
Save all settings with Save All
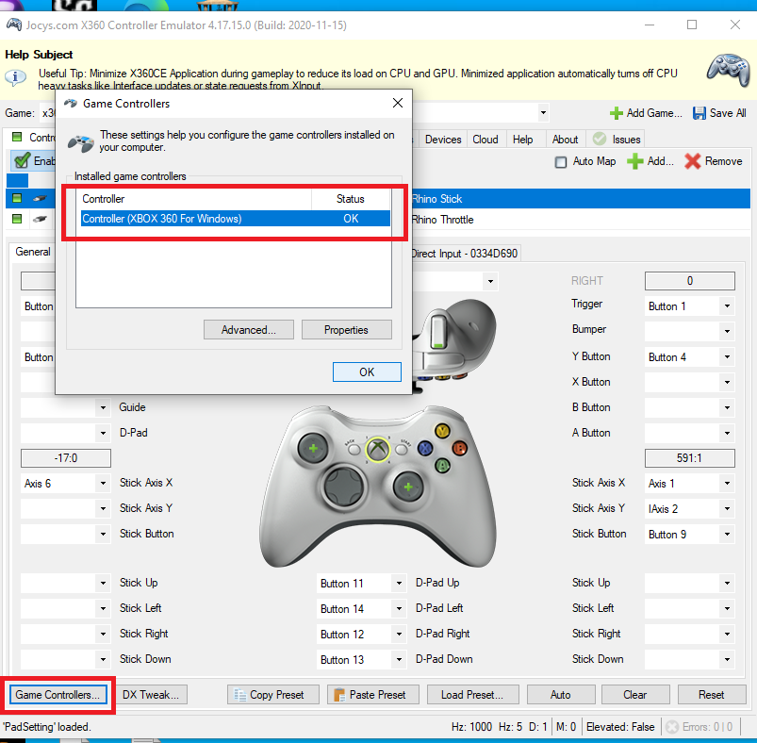click(719, 113)
